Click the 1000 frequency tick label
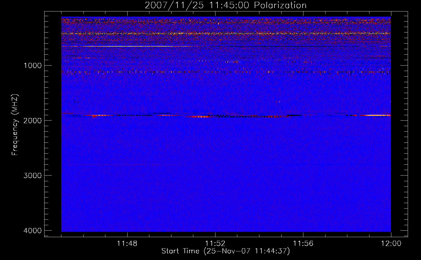Screen dimensions: 421x260 pyautogui.click(x=33, y=66)
